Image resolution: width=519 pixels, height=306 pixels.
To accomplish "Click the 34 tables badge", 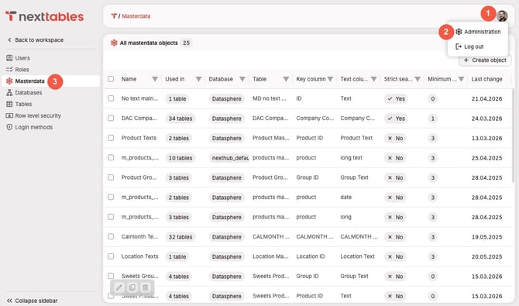I will pyautogui.click(x=180, y=119).
